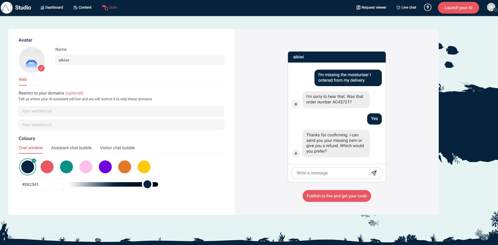
Task: Click assistant avatar beside refund message
Action: pos(296,153)
